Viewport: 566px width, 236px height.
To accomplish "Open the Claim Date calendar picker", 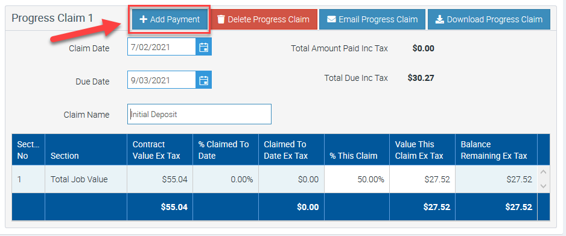I will (203, 47).
